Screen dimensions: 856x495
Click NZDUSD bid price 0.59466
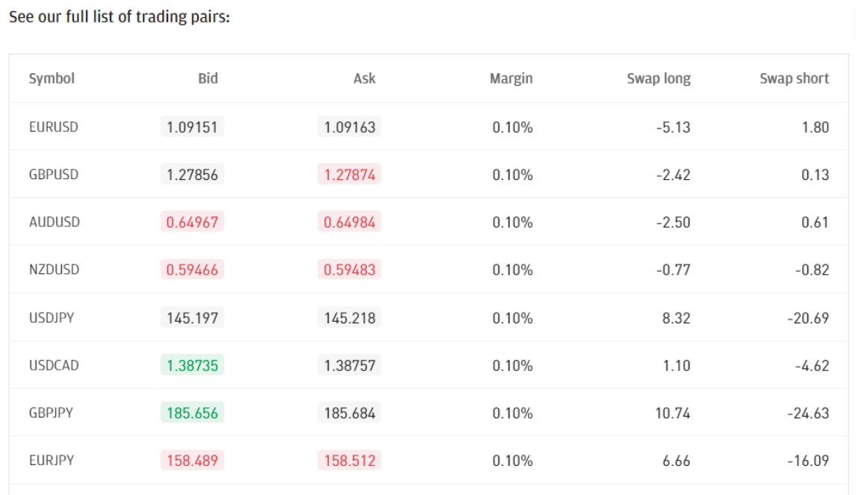pos(192,270)
